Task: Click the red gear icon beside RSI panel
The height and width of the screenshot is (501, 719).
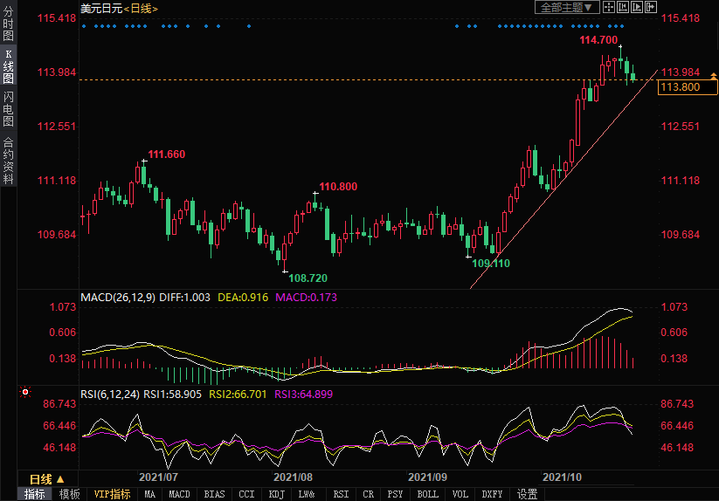Action: (24, 393)
